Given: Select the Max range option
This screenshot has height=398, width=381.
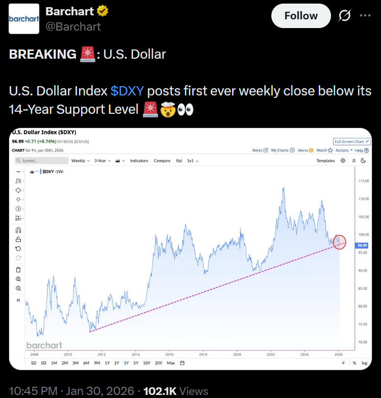Looking at the screenshot, I should pos(171,363).
